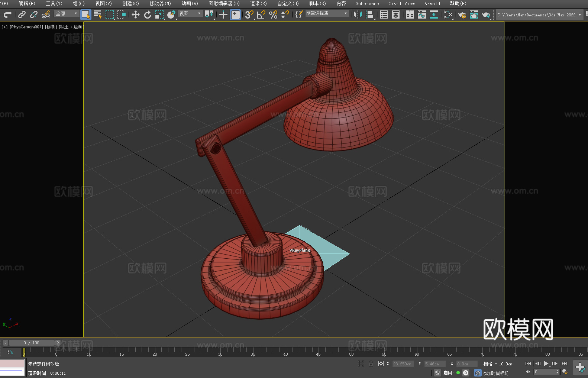588x378 pixels.
Task: Click 添加时间标记 time tag label
Action: [495, 373]
